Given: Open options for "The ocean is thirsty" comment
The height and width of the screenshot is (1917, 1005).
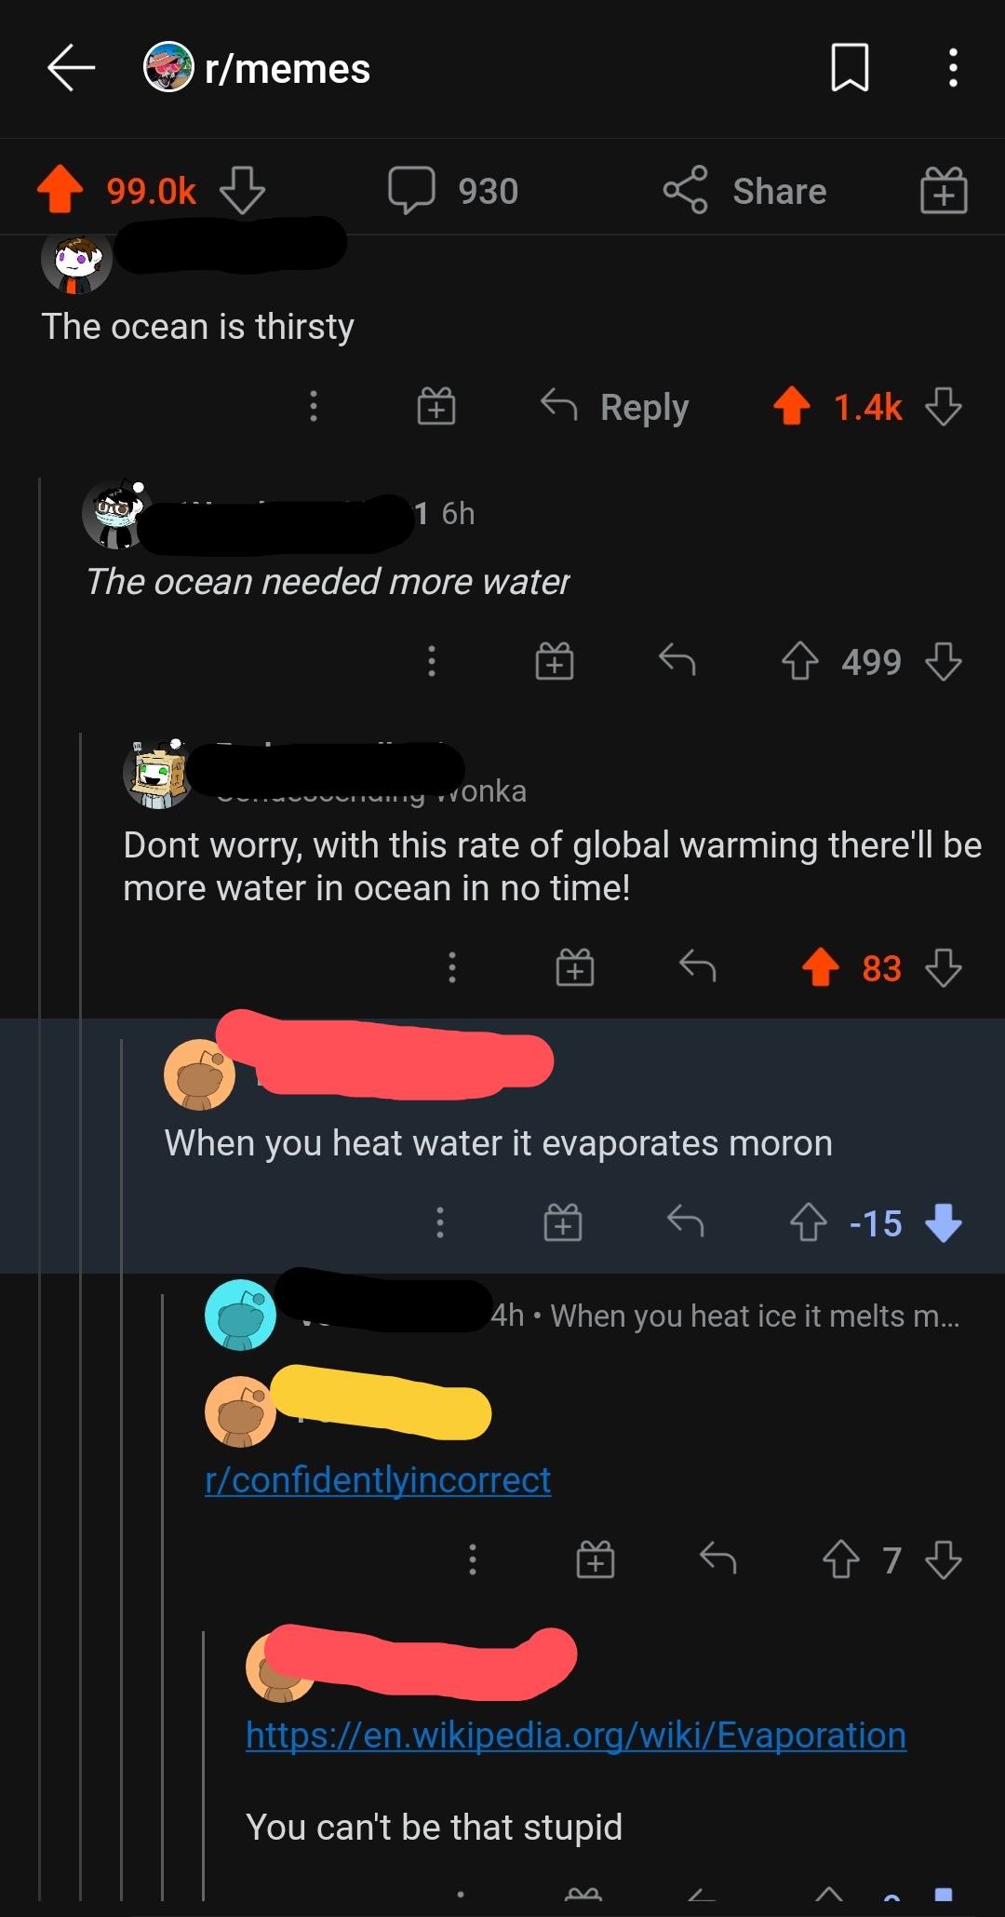Looking at the screenshot, I should coord(314,407).
